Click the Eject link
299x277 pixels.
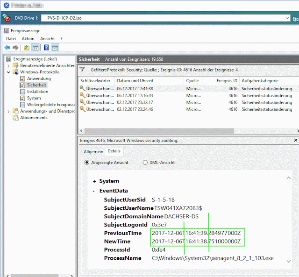(x=296, y=19)
